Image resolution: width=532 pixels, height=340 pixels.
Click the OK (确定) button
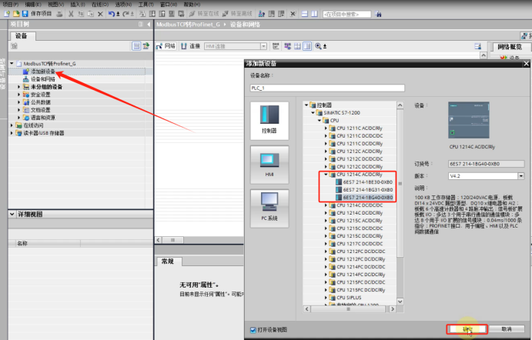pos(467,328)
